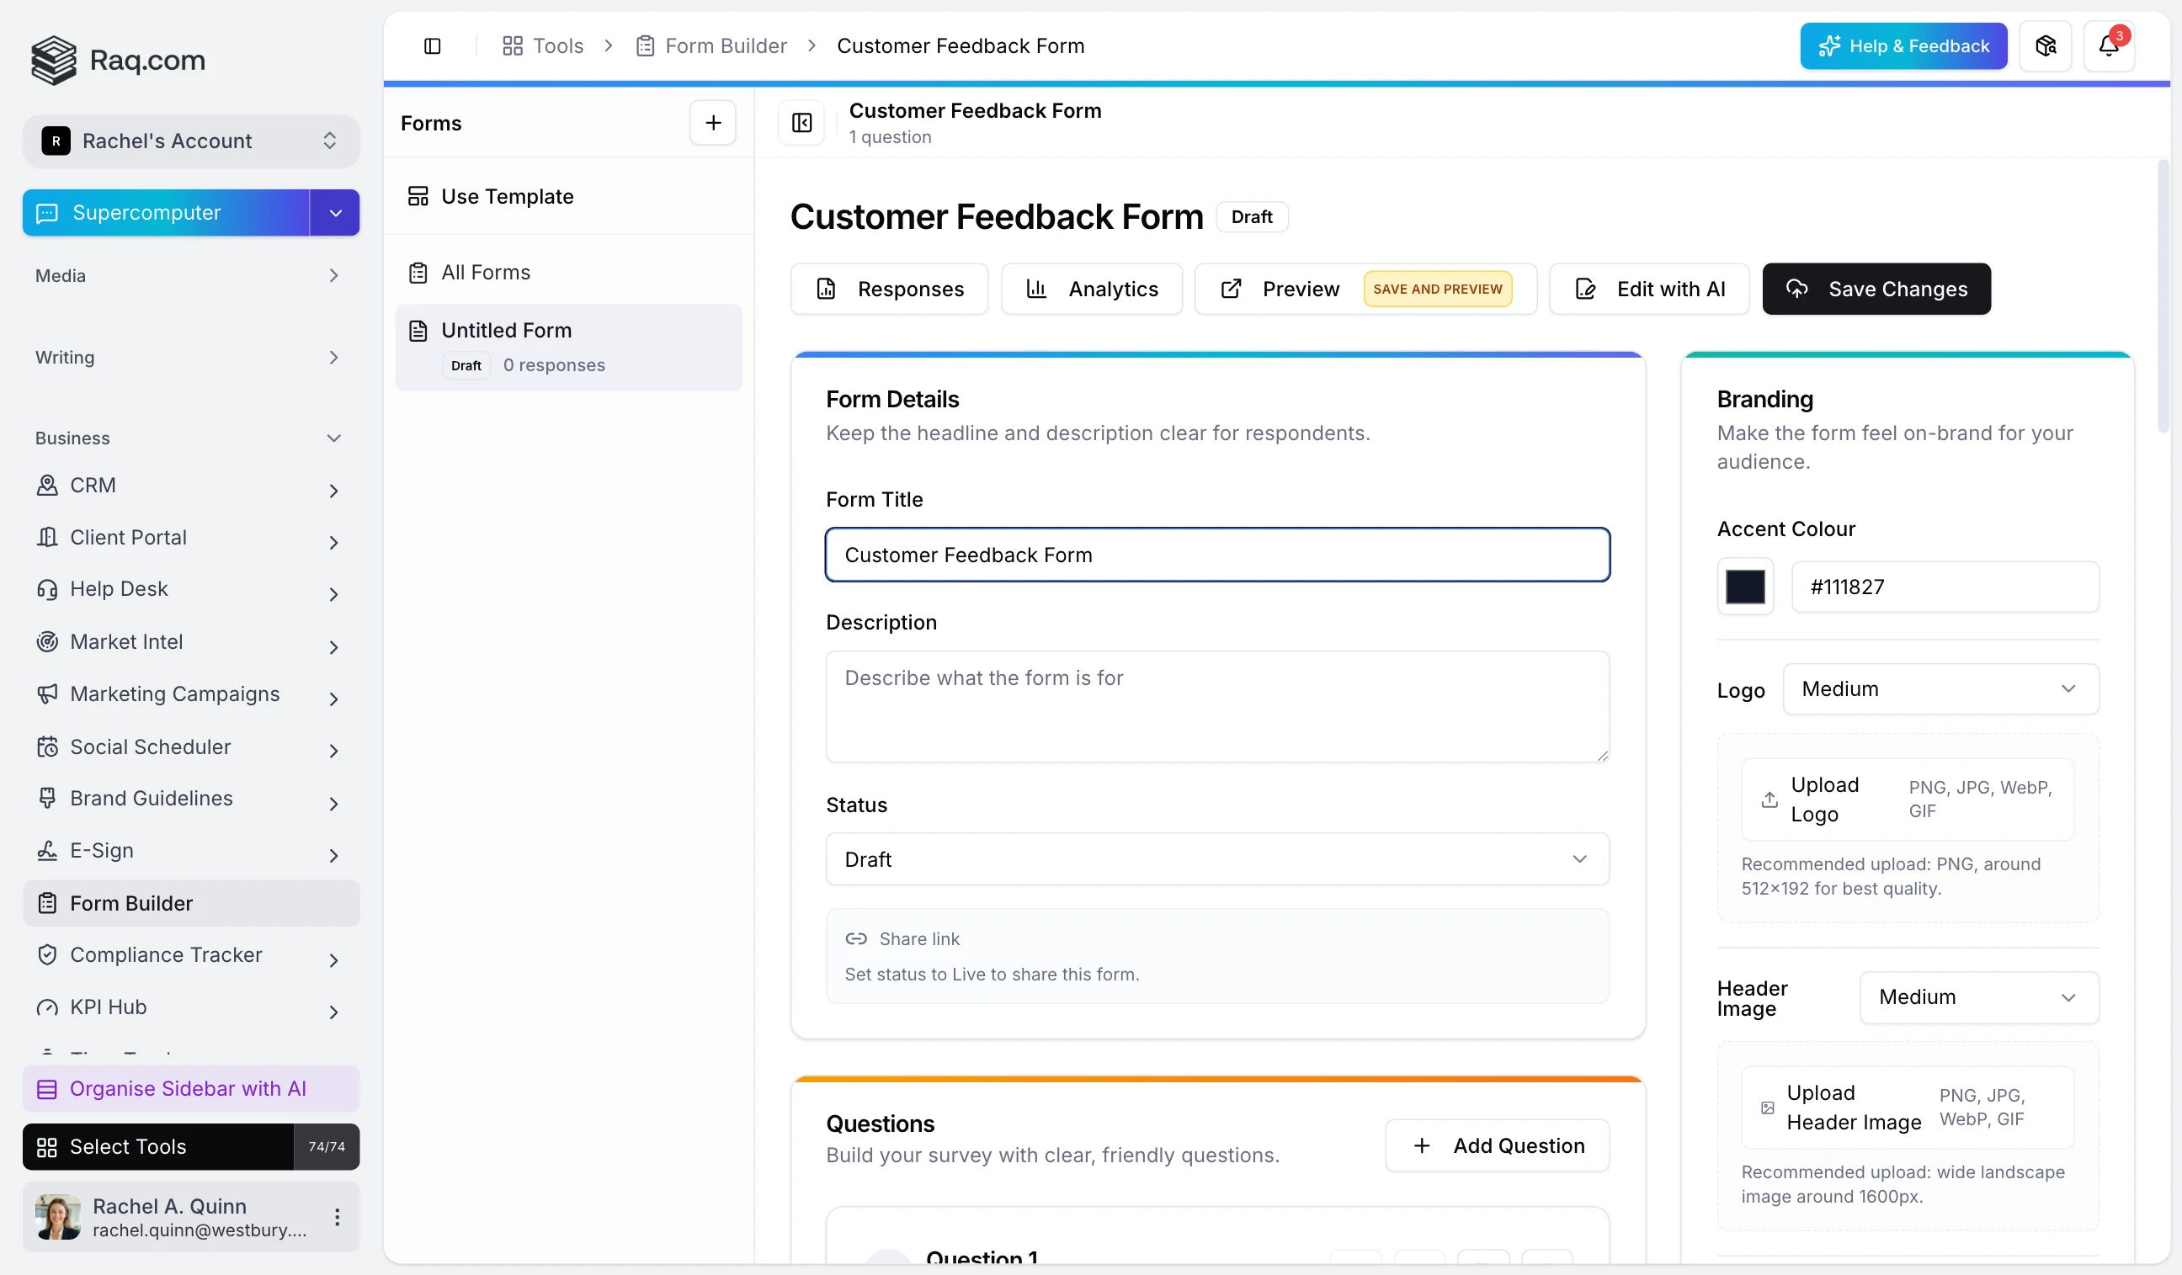Open Social Scheduler tool
The image size is (2182, 1275).
[x=190, y=747]
